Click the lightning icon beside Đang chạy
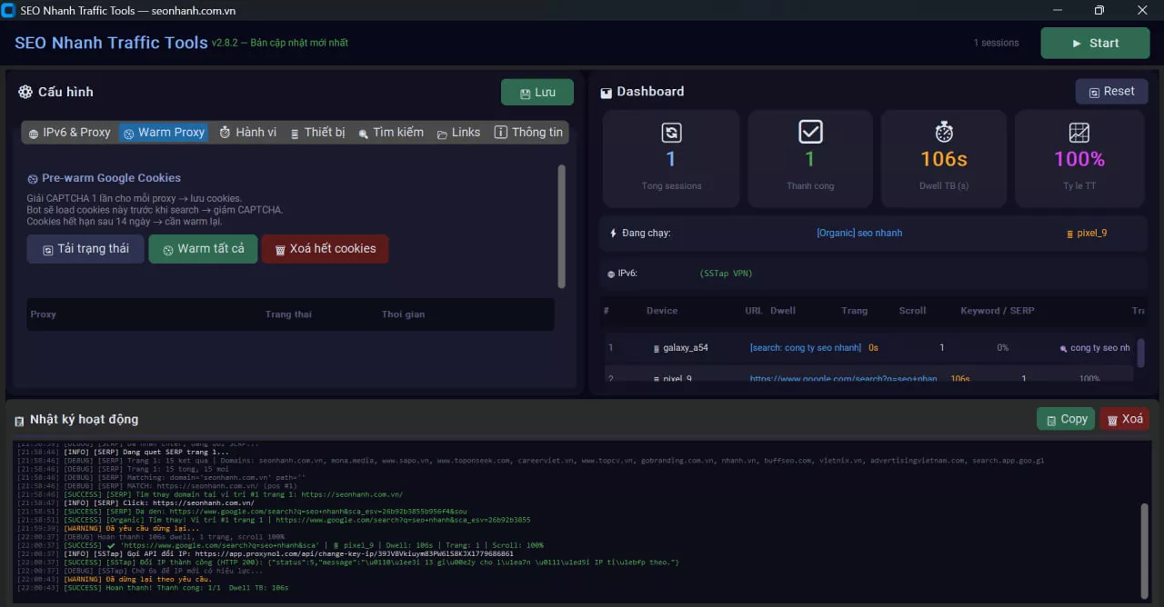Screen dimensions: 1164x607 pos(613,234)
